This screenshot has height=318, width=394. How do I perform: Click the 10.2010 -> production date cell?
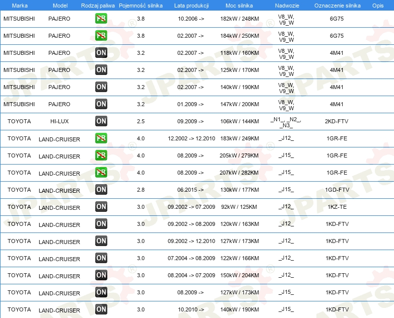pos(191,309)
